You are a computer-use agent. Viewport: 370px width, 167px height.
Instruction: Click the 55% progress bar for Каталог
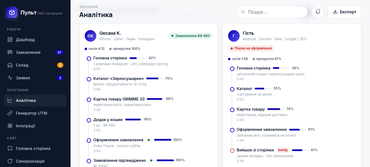click(x=263, y=89)
